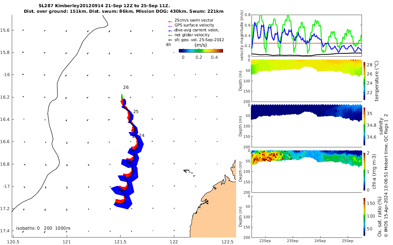Click the "Depth (m)" label of the chl-a panel
The height and width of the screenshot is (245, 393).
click(241, 171)
